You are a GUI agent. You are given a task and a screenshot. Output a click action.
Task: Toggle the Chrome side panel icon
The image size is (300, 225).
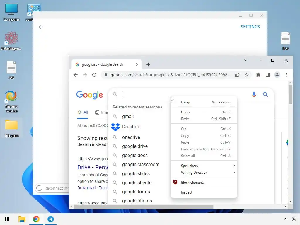(268, 75)
